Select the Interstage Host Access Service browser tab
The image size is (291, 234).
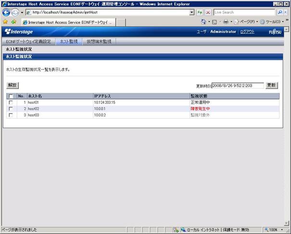click(x=68, y=23)
